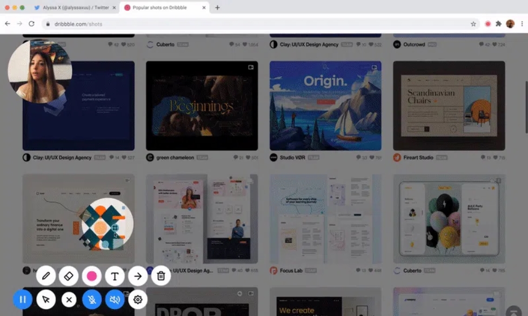Screen dimensions: 528x316
Task: Visit the Studio VØR profile link
Action: (292, 158)
